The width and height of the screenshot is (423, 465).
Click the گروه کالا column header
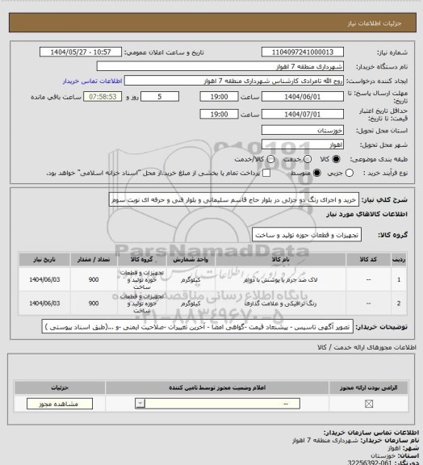(x=142, y=259)
